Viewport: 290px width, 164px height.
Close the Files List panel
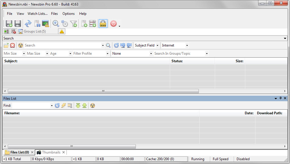click(x=285, y=98)
